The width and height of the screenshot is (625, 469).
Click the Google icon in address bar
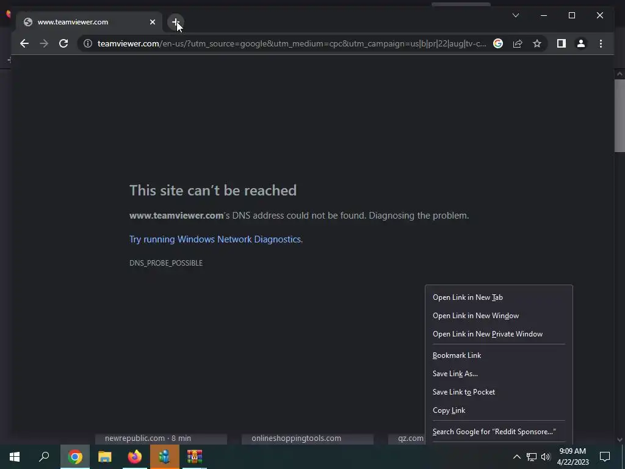pyautogui.click(x=498, y=43)
